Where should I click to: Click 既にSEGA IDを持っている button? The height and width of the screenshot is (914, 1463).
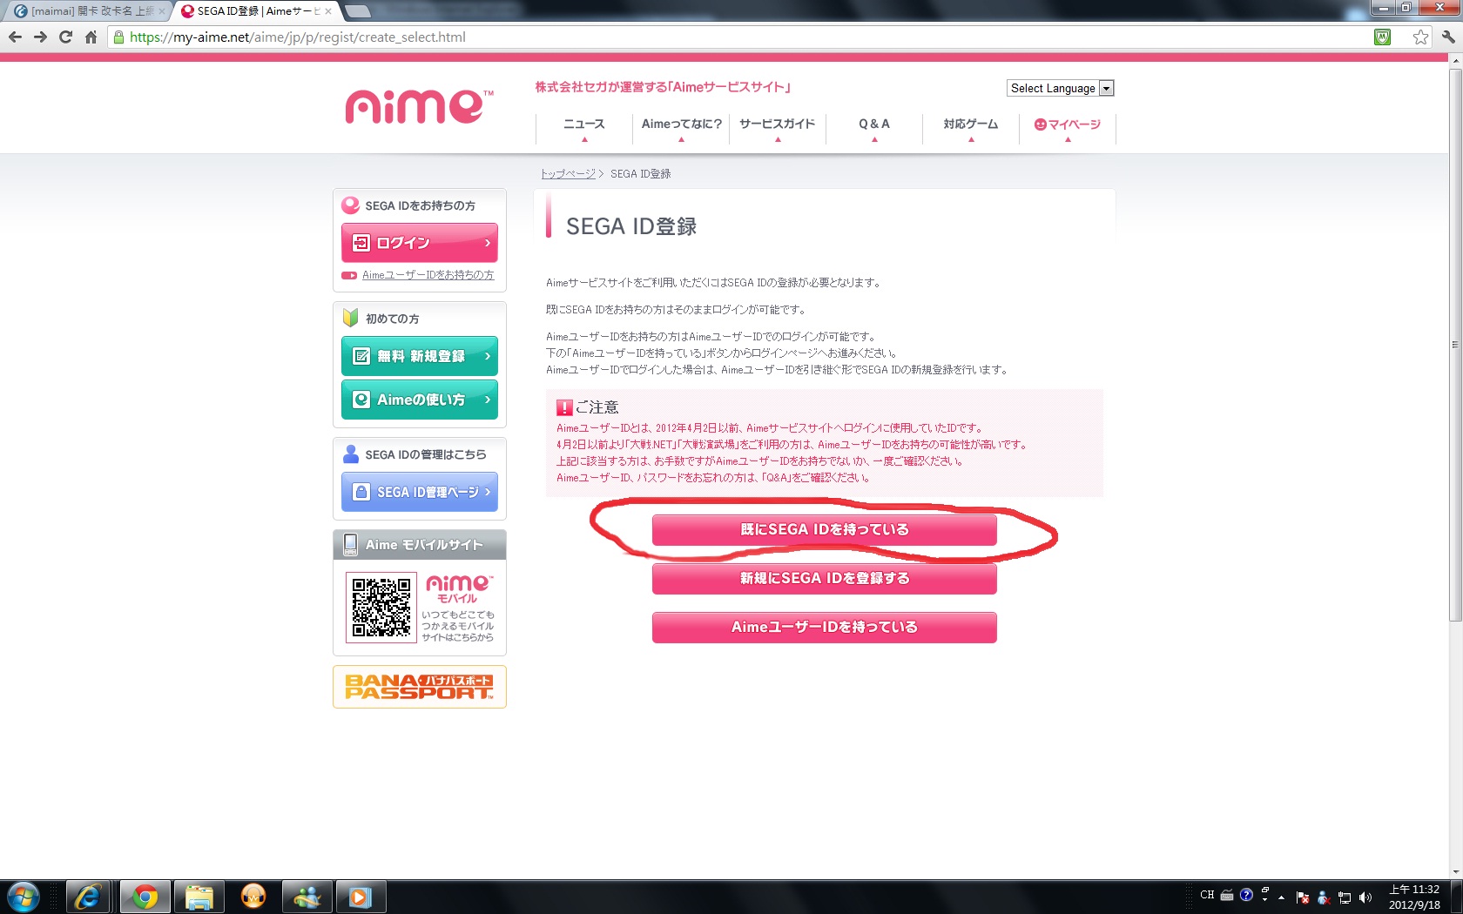tap(824, 529)
